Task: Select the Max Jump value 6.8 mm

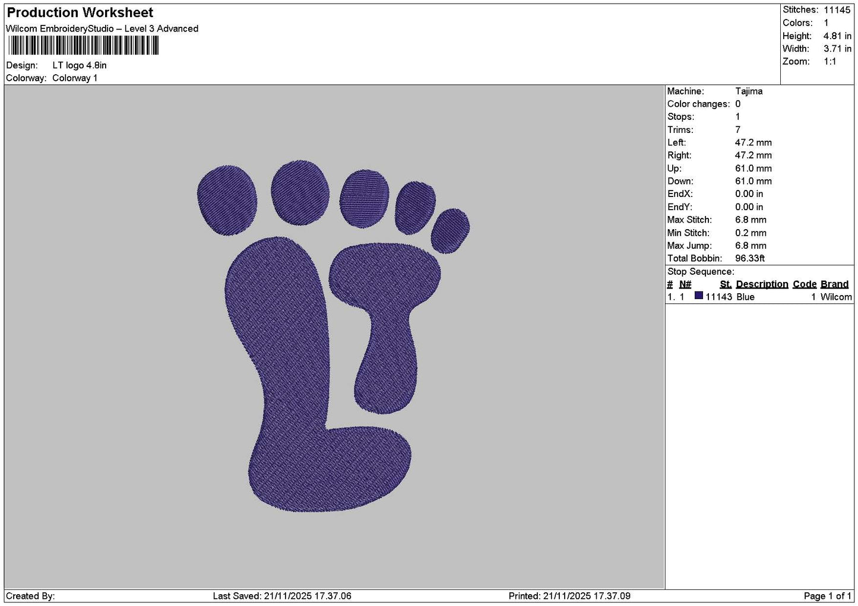Action: pos(751,245)
